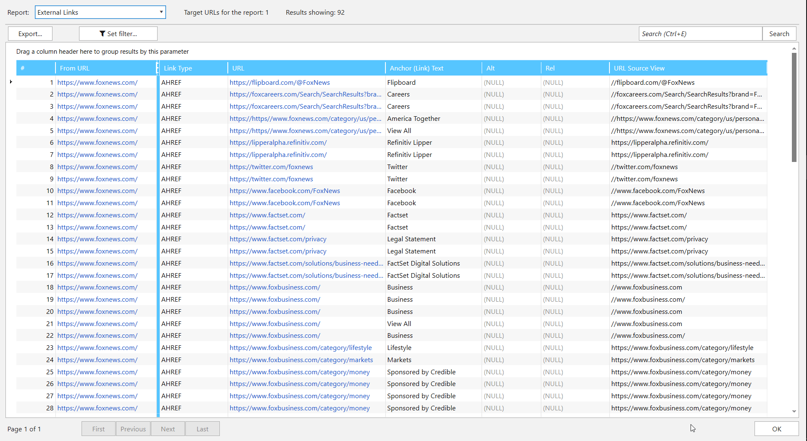Open lipperalpha.refinitiv.com link in row 6

click(x=278, y=143)
